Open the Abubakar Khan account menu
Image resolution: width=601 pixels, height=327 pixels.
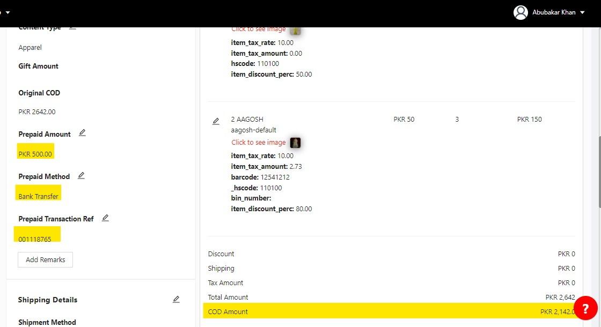pos(554,12)
